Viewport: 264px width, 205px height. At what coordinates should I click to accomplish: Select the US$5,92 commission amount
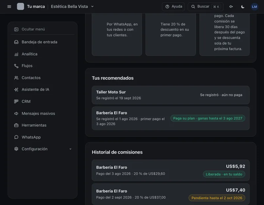pyautogui.click(x=236, y=166)
